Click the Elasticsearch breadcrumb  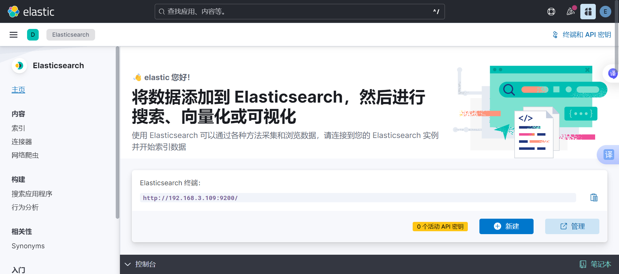(71, 35)
